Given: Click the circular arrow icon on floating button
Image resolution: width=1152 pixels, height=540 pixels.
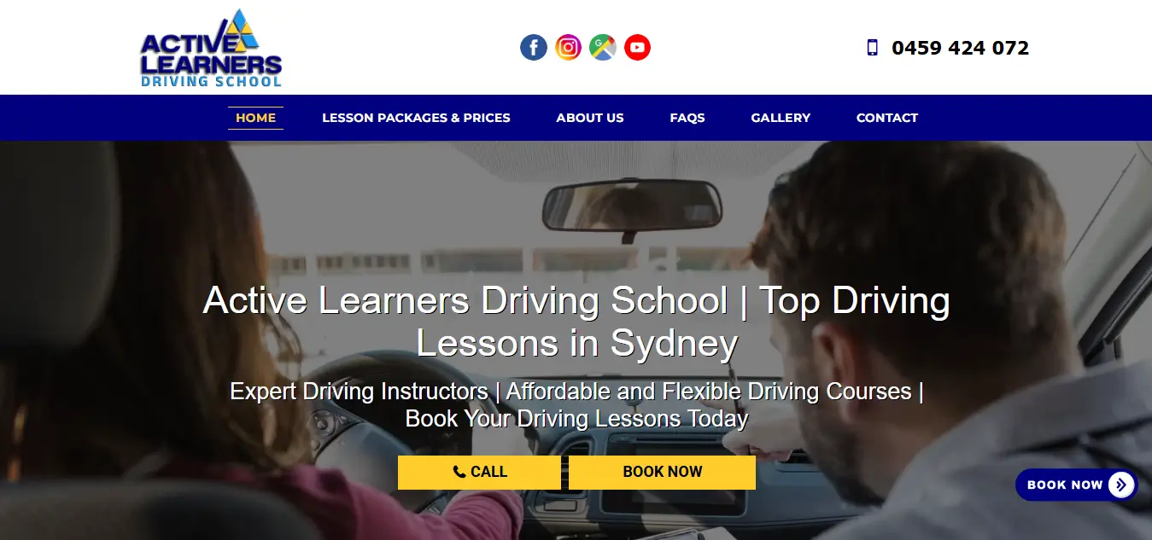Looking at the screenshot, I should pyautogui.click(x=1121, y=485).
